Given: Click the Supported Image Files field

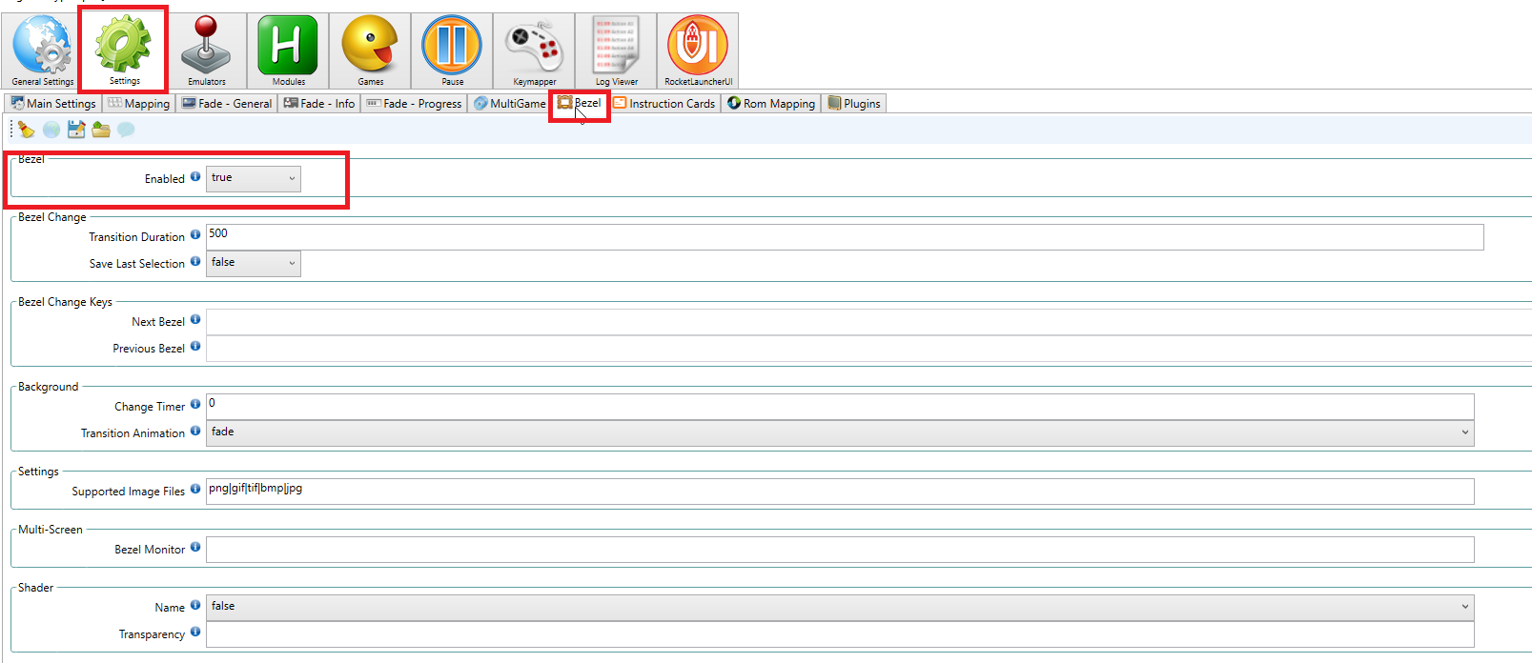Looking at the screenshot, I should [839, 491].
